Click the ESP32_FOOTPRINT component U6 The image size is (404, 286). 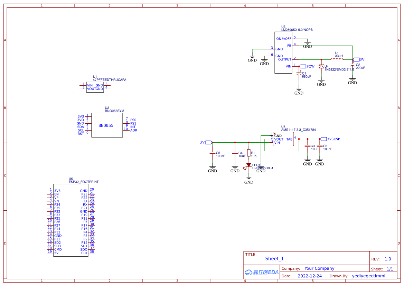71,221
